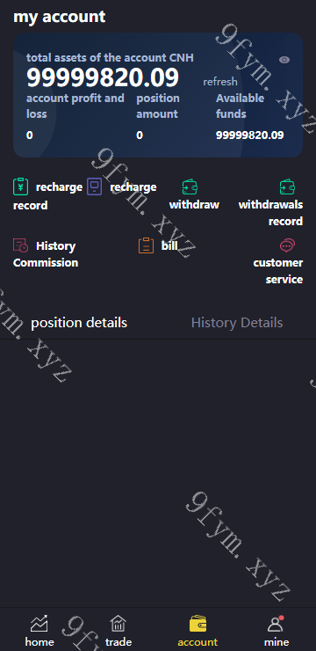Tap the account label in bottom navigation
Image resolution: width=316 pixels, height=651 pixels.
click(x=197, y=642)
